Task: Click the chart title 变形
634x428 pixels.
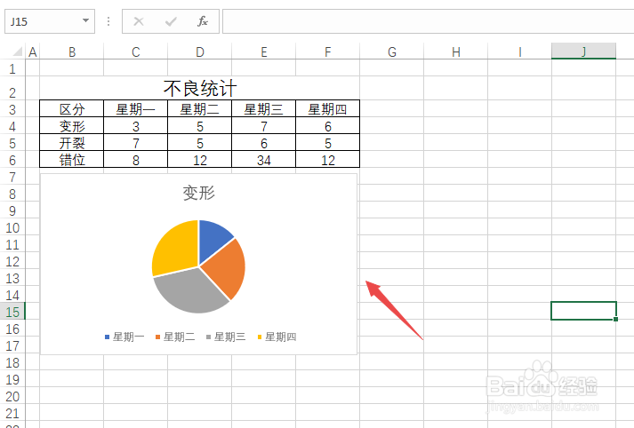Action: 198,193
